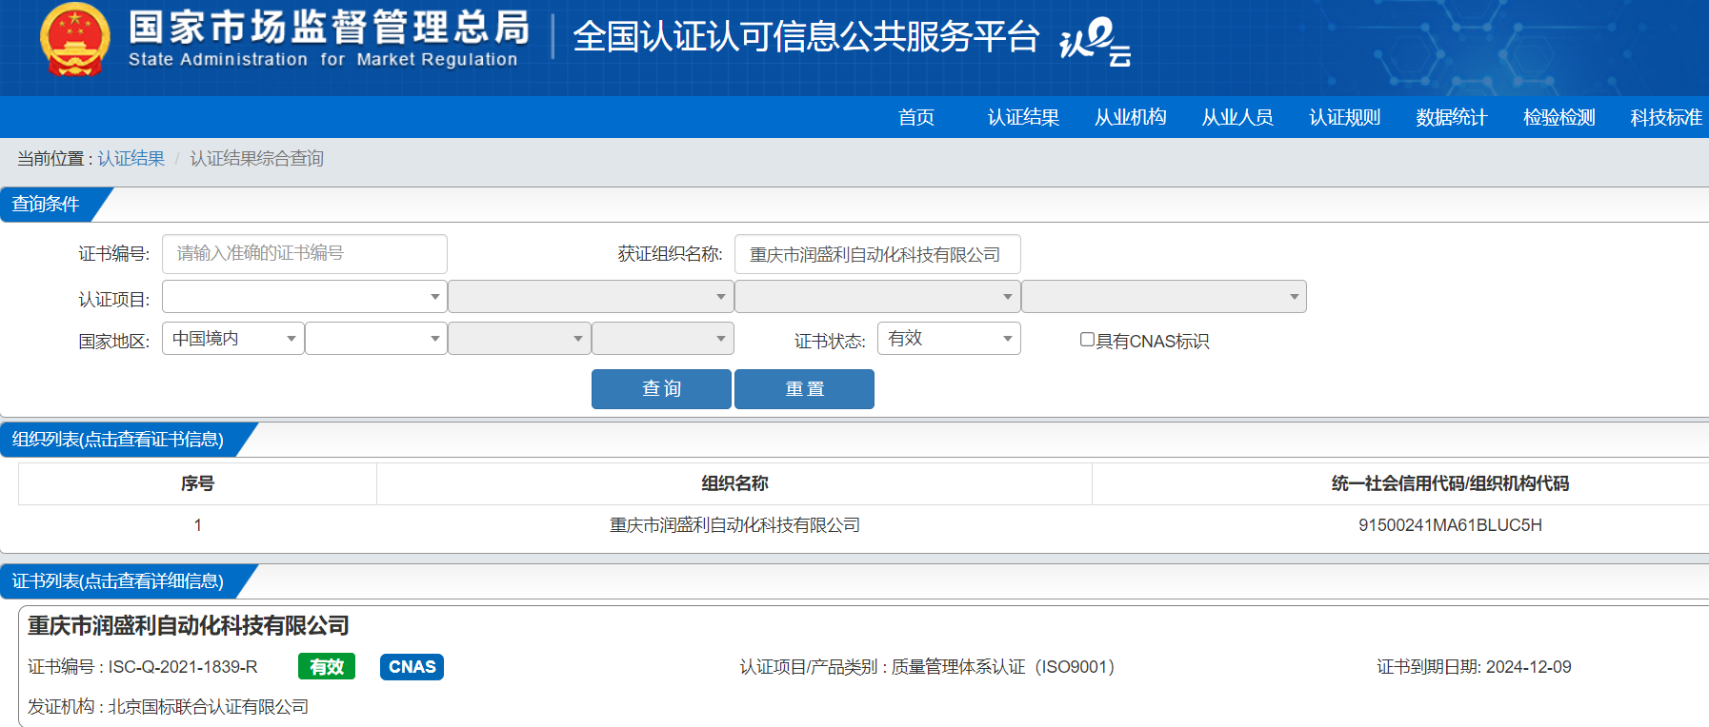Image resolution: width=1709 pixels, height=727 pixels.
Task: Click the blue CNAS badge
Action: (412, 667)
